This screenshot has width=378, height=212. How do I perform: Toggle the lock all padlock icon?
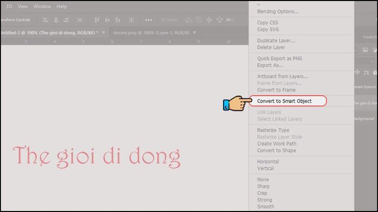click(375, 72)
